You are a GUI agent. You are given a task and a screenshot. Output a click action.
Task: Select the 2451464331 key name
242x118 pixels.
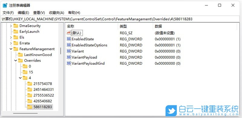coord(44,89)
